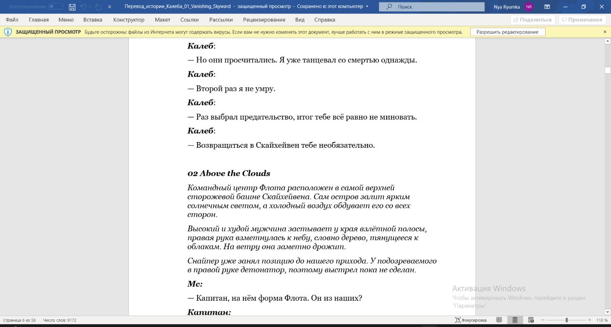Click line Но они просчитались
Image resolution: width=611 pixels, height=327 pixels.
pyautogui.click(x=302, y=61)
